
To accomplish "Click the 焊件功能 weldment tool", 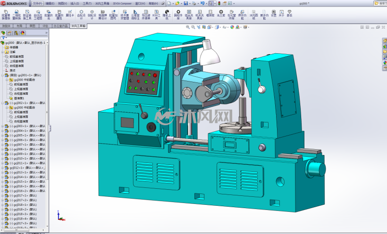I will pyautogui.click(x=243, y=15).
